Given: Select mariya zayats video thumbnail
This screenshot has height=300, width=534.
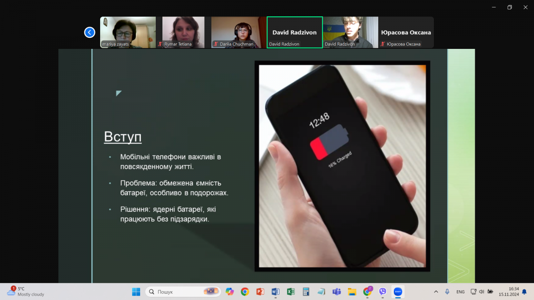Looking at the screenshot, I should [x=128, y=32].
